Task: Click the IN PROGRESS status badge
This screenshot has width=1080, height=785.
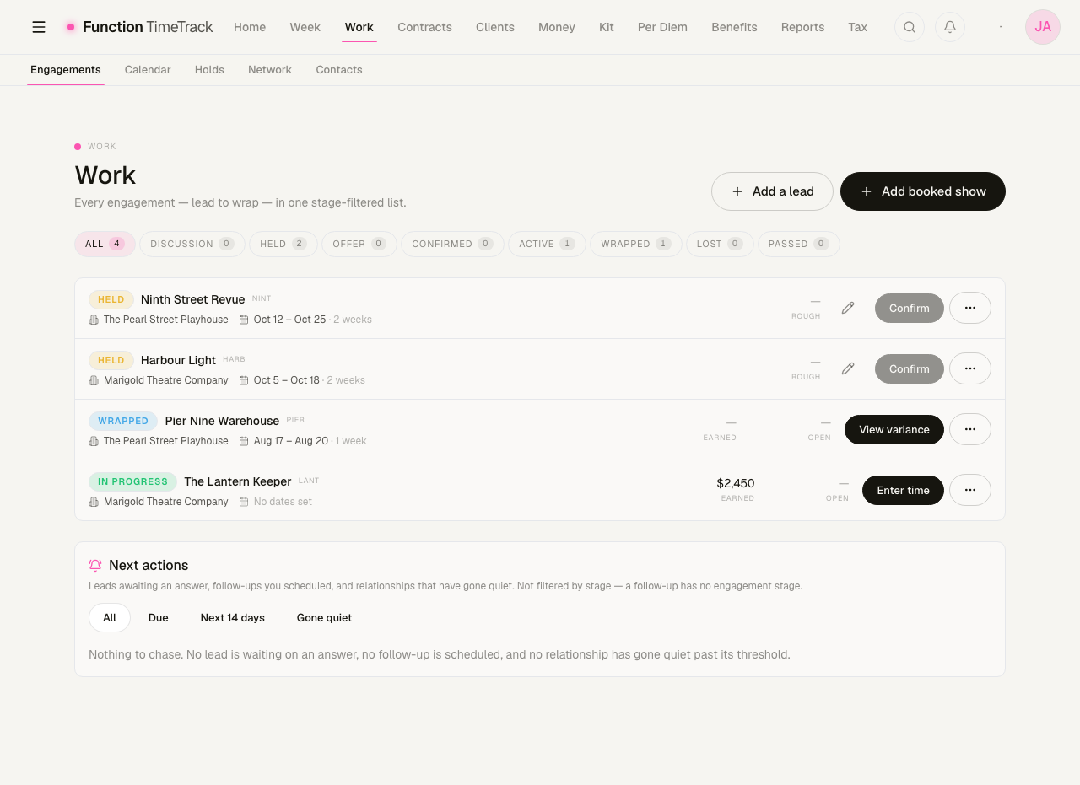Action: [132, 481]
